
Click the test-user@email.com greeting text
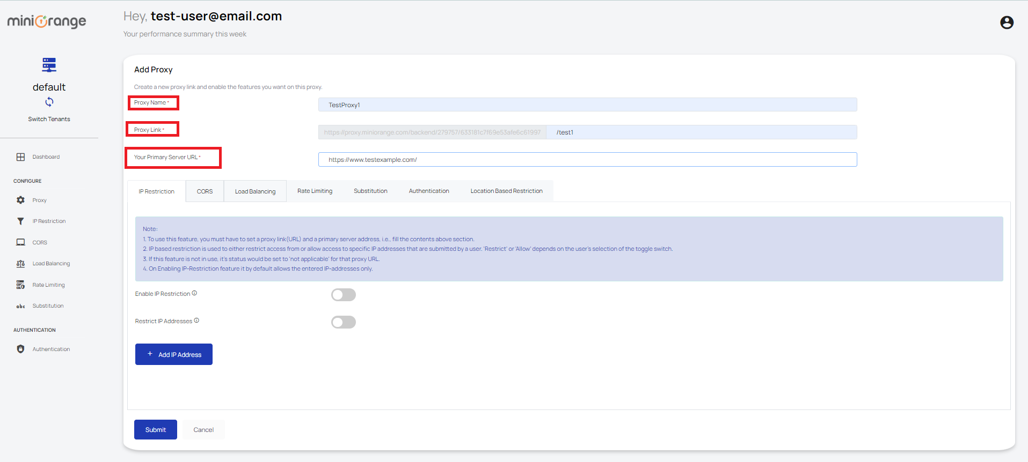[216, 16]
